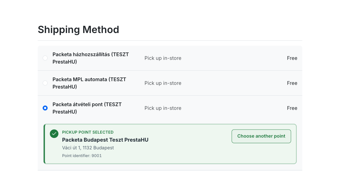340x191 pixels.
Task: Click Pick up in-store in átvételi pont row
Action: (163, 108)
